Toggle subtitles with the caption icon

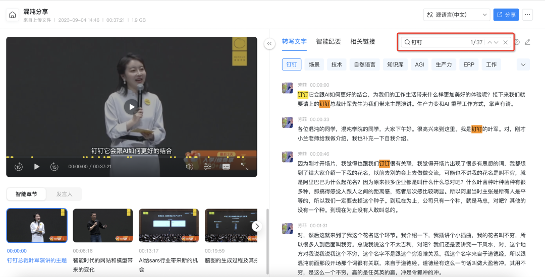226,167
